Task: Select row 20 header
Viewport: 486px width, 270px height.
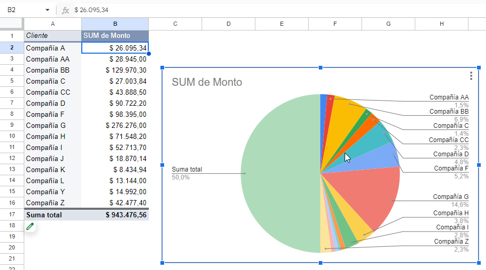Action: click(12, 247)
